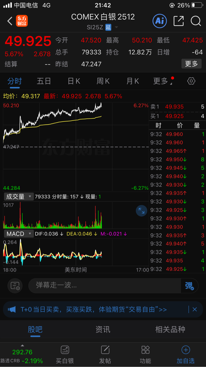The height and width of the screenshot is (367, 206).
Task: Expand the 更多 chart period menu
Action: pyautogui.click(x=163, y=81)
